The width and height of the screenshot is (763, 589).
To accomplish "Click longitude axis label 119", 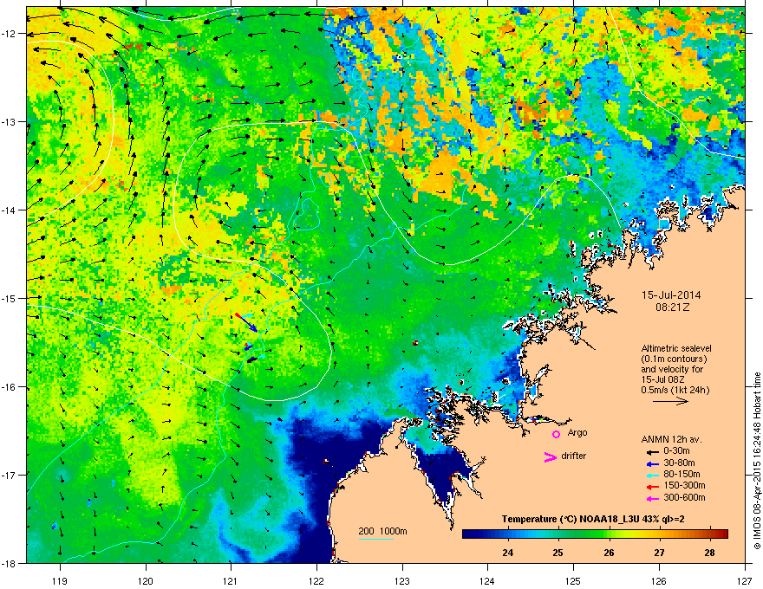I will (x=60, y=580).
